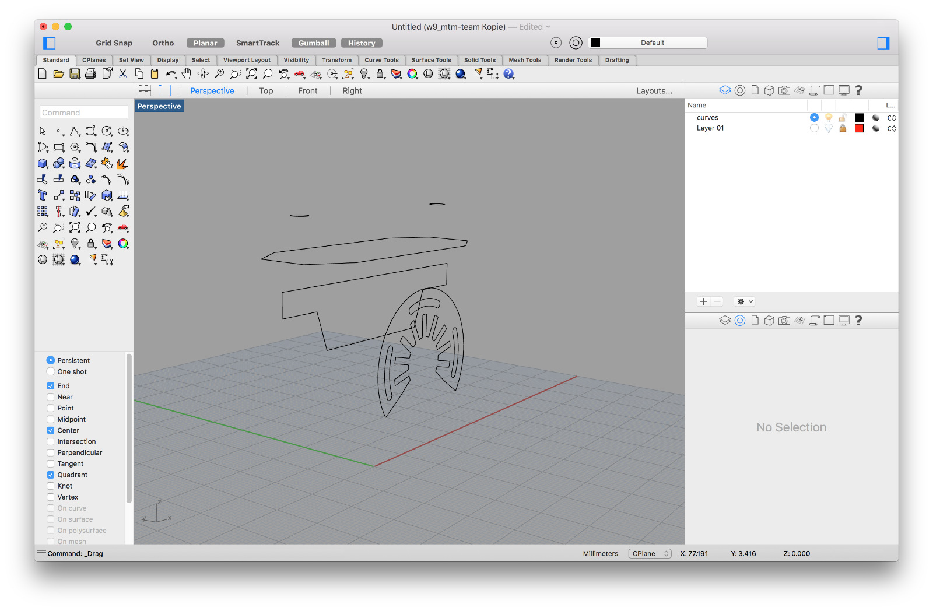Click the Layouts... button
Image resolution: width=933 pixels, height=611 pixels.
pyautogui.click(x=654, y=91)
